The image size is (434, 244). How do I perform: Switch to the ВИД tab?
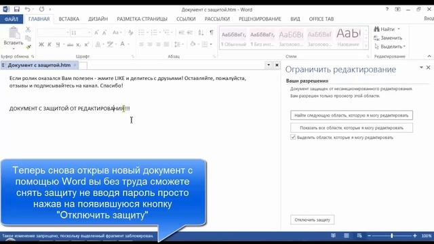[296, 19]
